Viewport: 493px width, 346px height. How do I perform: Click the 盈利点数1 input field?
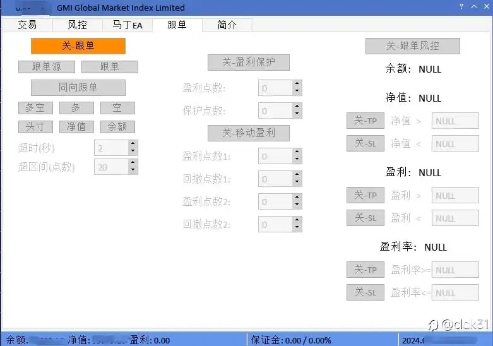[x=275, y=156]
